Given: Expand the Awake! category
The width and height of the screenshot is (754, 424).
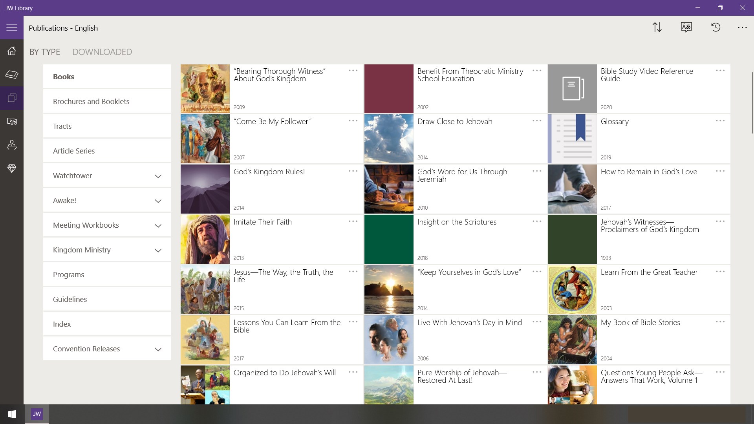Looking at the screenshot, I should pos(158,201).
